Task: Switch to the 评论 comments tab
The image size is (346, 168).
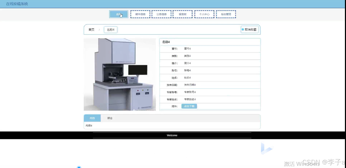Action: (110, 118)
